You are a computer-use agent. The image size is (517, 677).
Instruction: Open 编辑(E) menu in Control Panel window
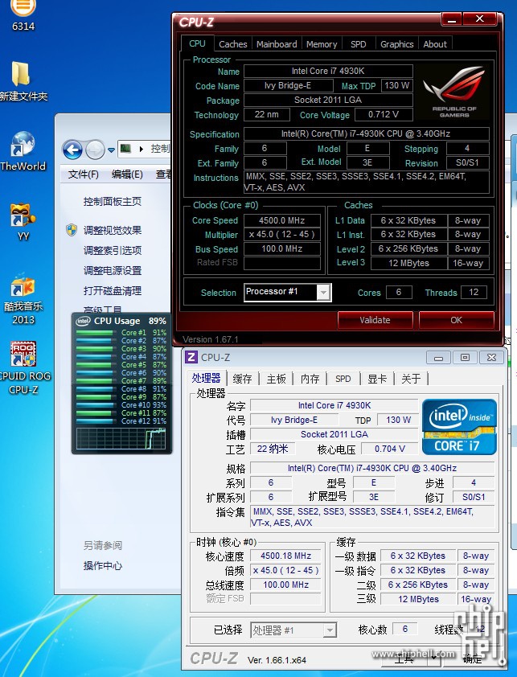pyautogui.click(x=127, y=174)
